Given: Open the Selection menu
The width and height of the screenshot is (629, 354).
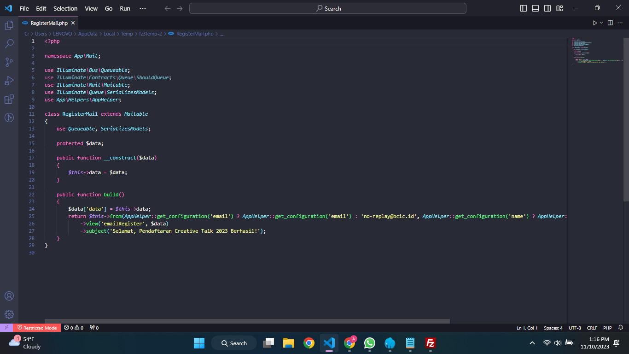Looking at the screenshot, I should 65,8.
